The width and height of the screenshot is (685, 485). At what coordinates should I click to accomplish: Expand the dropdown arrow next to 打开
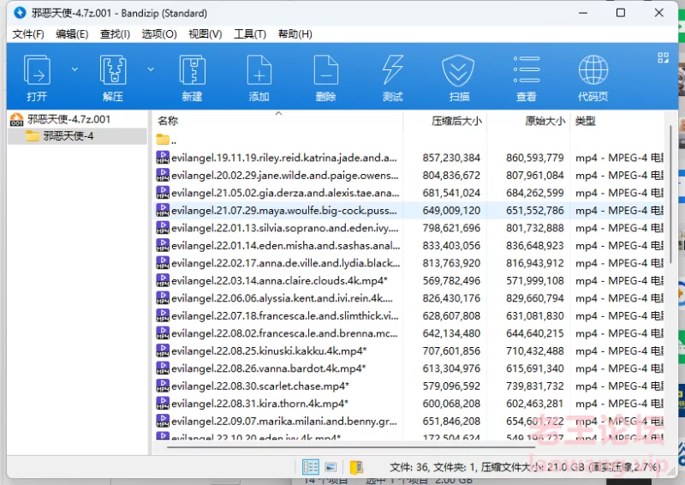click(x=74, y=69)
